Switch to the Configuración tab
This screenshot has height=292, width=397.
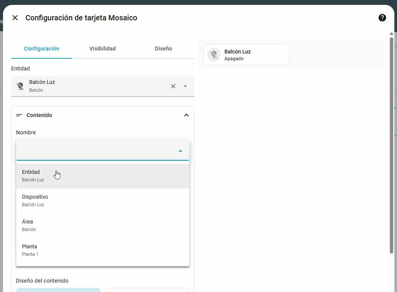[41, 49]
